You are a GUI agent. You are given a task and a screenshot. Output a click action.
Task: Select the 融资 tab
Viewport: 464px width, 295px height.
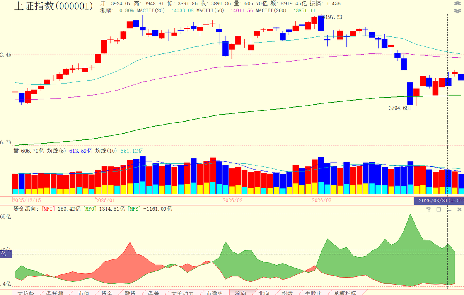pos(130,293)
